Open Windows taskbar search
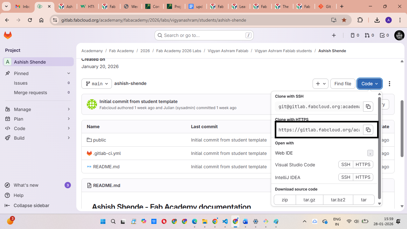Screen dimensions: 407x229 click(x=113, y=221)
